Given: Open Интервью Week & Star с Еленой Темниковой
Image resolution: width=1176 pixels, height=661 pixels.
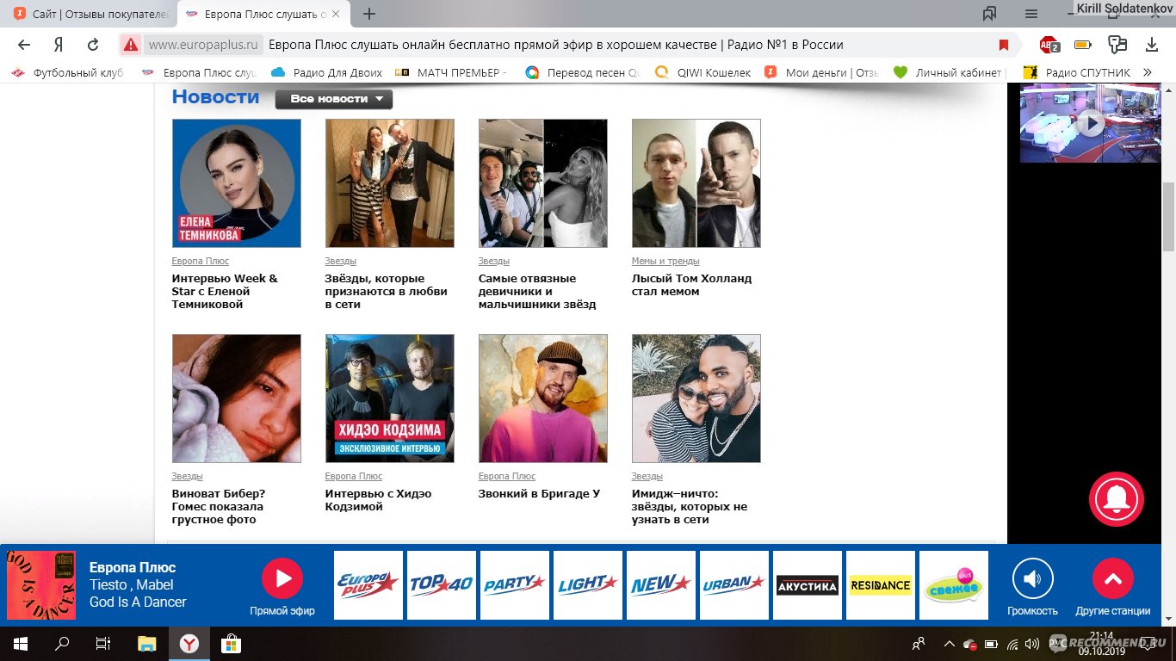Looking at the screenshot, I should (225, 291).
